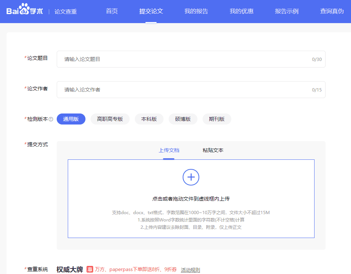This screenshot has width=351, height=274.
Task: View the 报告示例 page
Action: click(287, 11)
